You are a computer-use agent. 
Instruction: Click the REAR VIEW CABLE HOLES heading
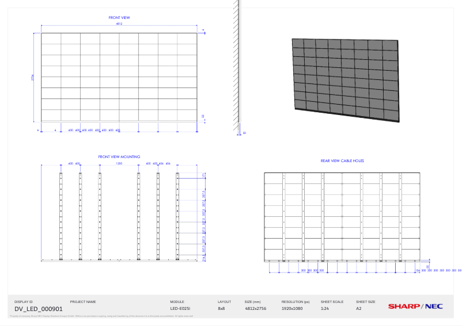click(x=342, y=161)
